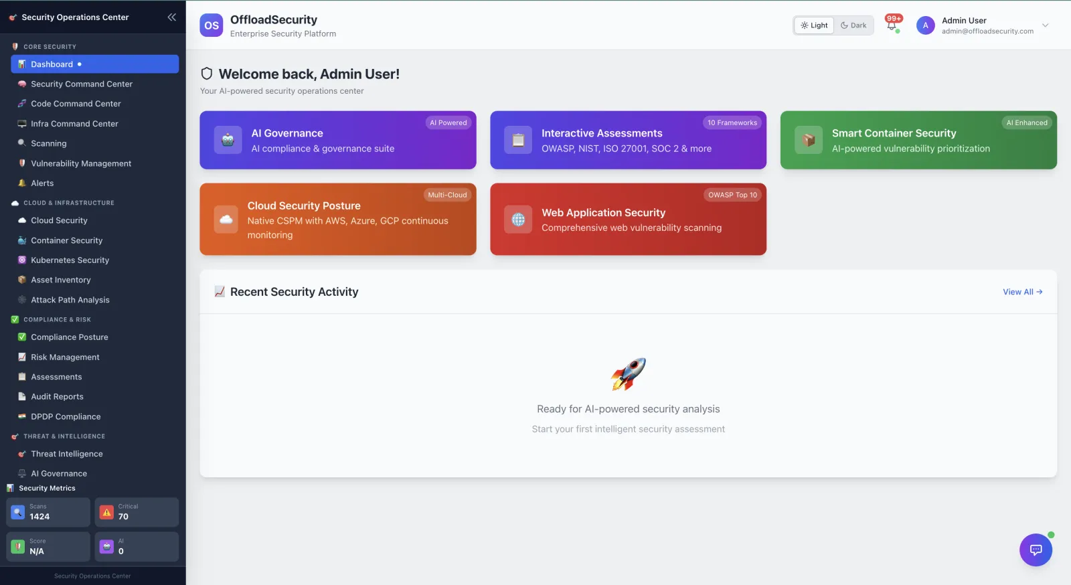Select Scanning in sidebar
Viewport: 1071px width, 585px height.
95,143
